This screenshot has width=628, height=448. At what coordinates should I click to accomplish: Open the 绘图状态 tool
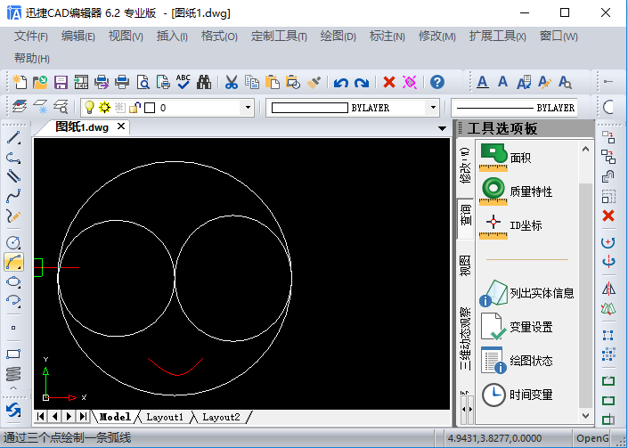pos(516,361)
